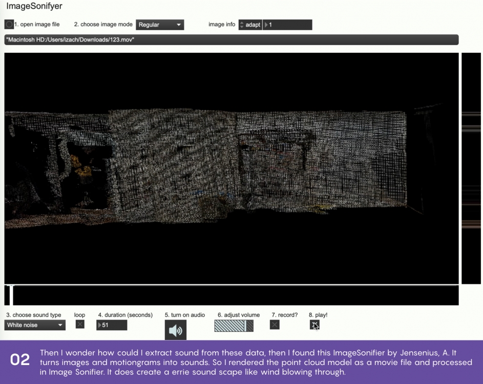The height and width of the screenshot is (384, 483).
Task: Open the Regular image mode dropdown
Action: [159, 25]
